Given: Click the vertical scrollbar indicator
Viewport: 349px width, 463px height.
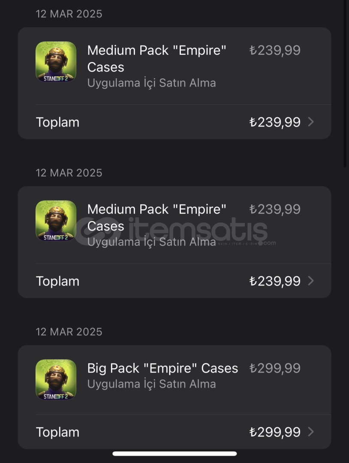Looking at the screenshot, I should click(345, 84).
